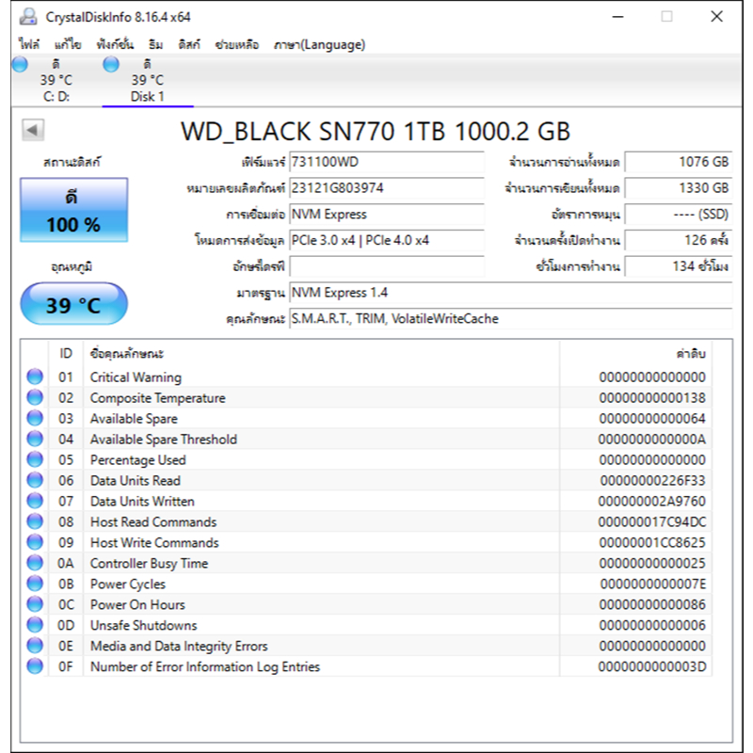Screen dimensions: 753x753
Task: Click status orb beside Unsafe Shutdowns
Action: (x=35, y=626)
